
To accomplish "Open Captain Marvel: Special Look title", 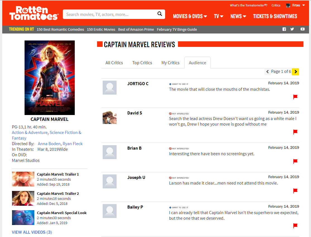I will [x=62, y=213].
